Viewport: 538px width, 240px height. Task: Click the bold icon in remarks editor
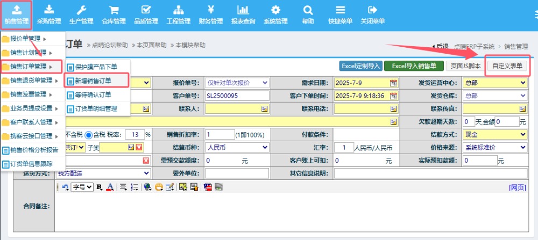tap(100, 187)
